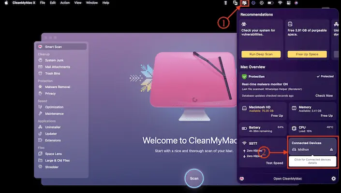Open Updater module
The image size is (341, 193).
(51, 134)
